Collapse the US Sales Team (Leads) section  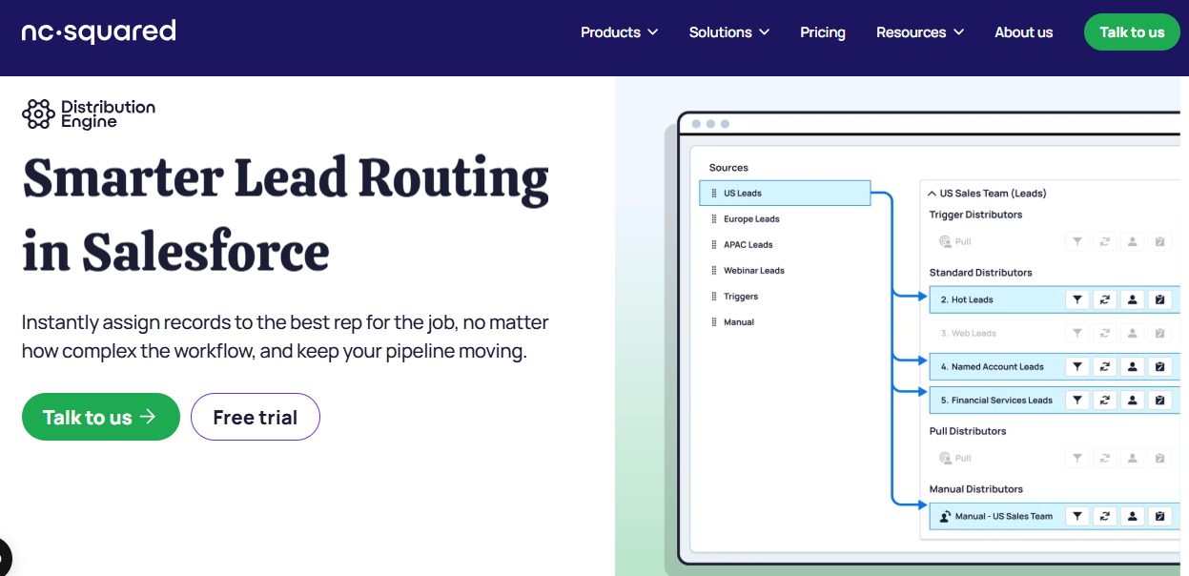(x=933, y=193)
